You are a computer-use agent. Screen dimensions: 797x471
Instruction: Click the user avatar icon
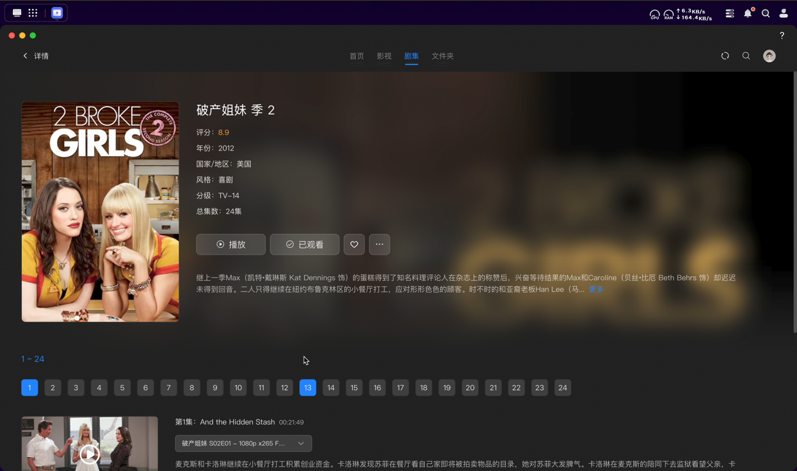coord(769,56)
